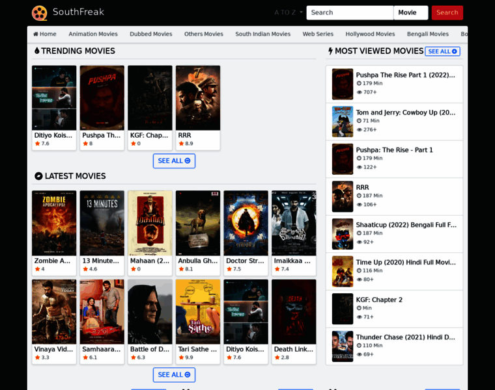Click the star rating under Death Link
495x390 pixels.
[x=281, y=357]
